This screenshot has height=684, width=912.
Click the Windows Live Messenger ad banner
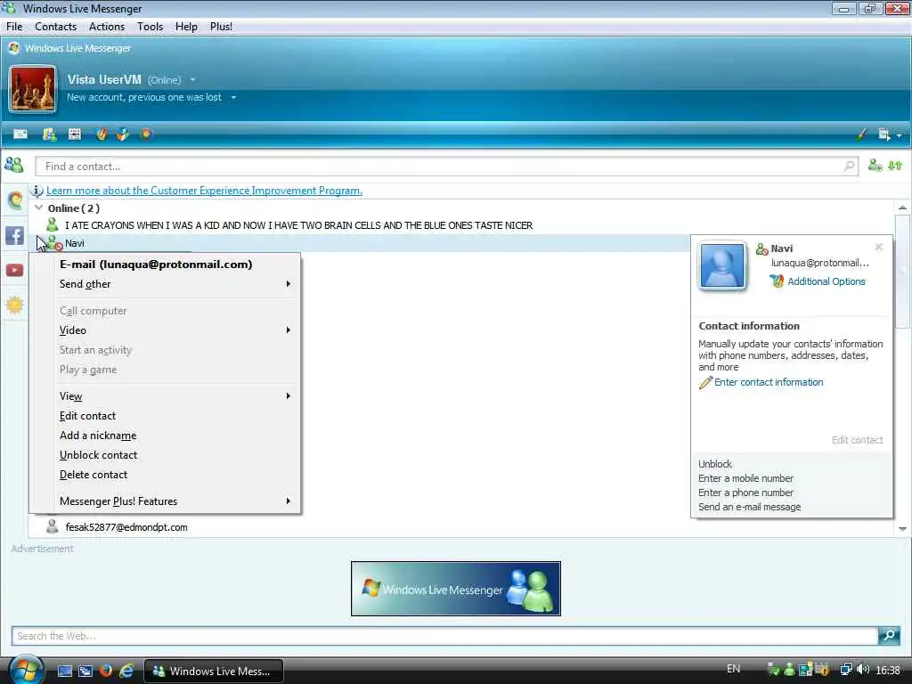(456, 589)
